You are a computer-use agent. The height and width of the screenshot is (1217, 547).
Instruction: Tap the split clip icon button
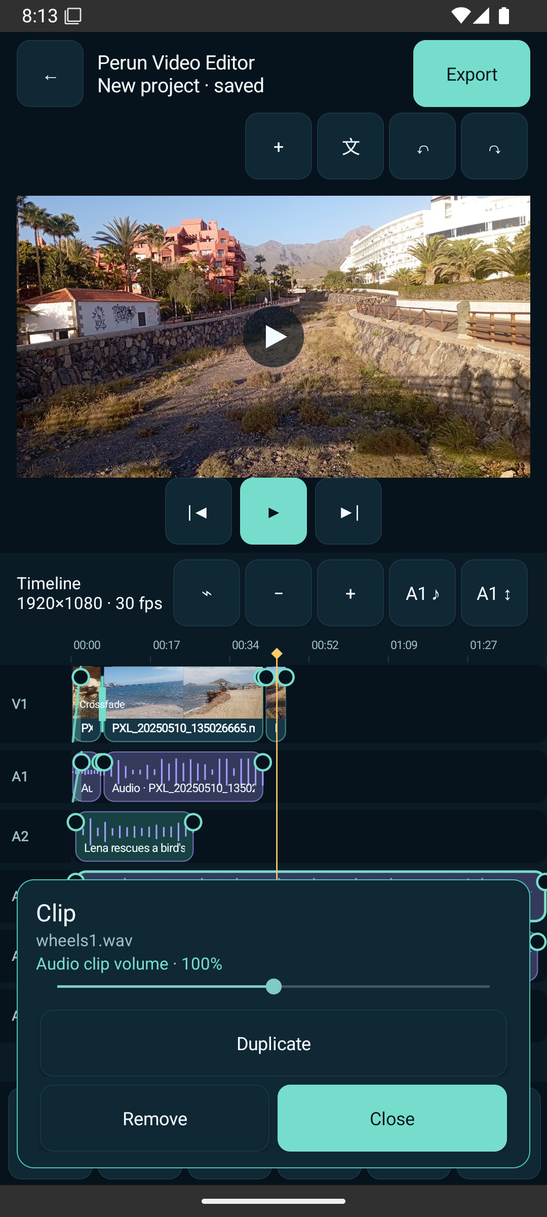[207, 593]
